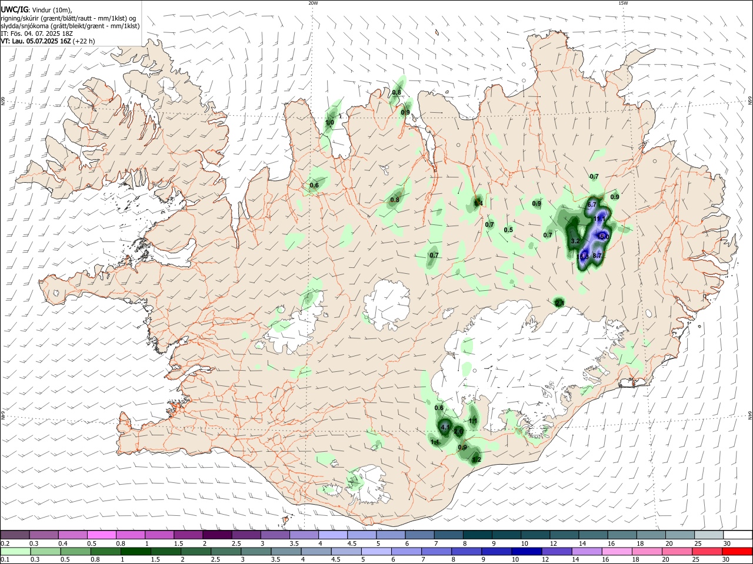This screenshot has width=753, height=564.
Task: Click the 1.2 precipitation value label
Action: pyautogui.click(x=477, y=459)
